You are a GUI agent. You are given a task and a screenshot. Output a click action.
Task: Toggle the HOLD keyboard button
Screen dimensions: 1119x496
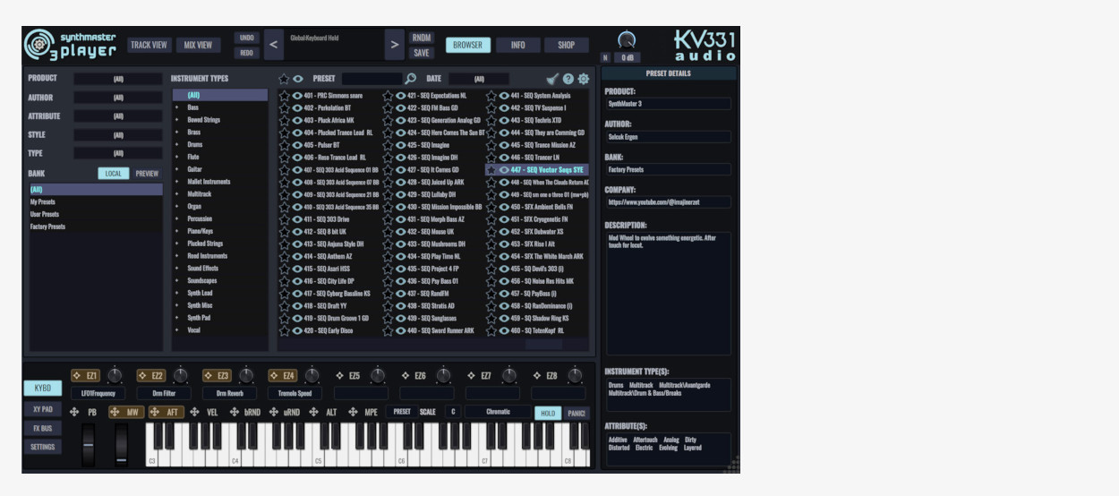548,413
